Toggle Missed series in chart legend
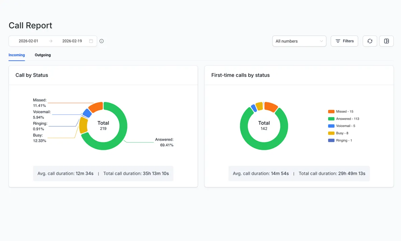 click(x=341, y=112)
